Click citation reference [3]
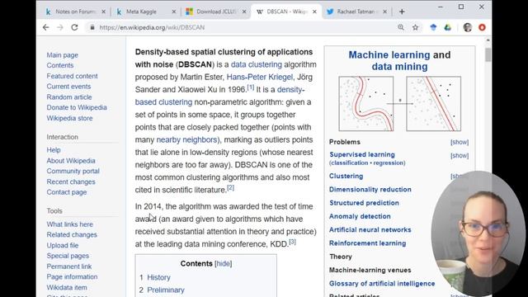Image resolution: width=528 pixels, height=297 pixels. tap(292, 242)
